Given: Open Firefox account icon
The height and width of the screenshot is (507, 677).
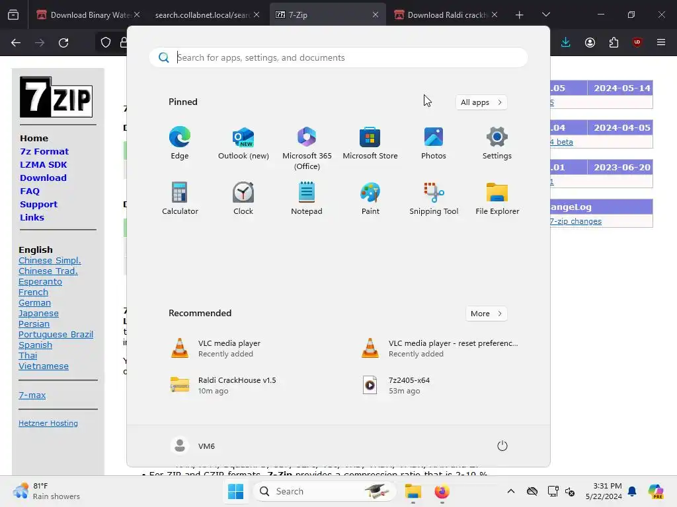Looking at the screenshot, I should [x=590, y=42].
